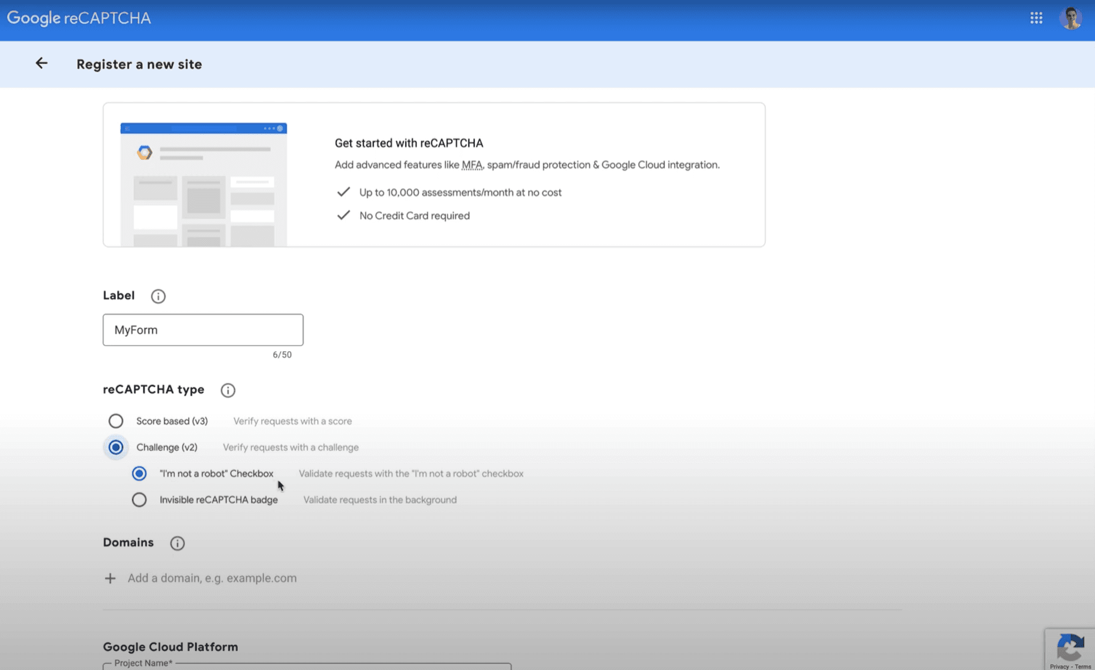1095x670 pixels.
Task: Choose the Invisible reCAPTCHA badge option
Action: tap(140, 499)
